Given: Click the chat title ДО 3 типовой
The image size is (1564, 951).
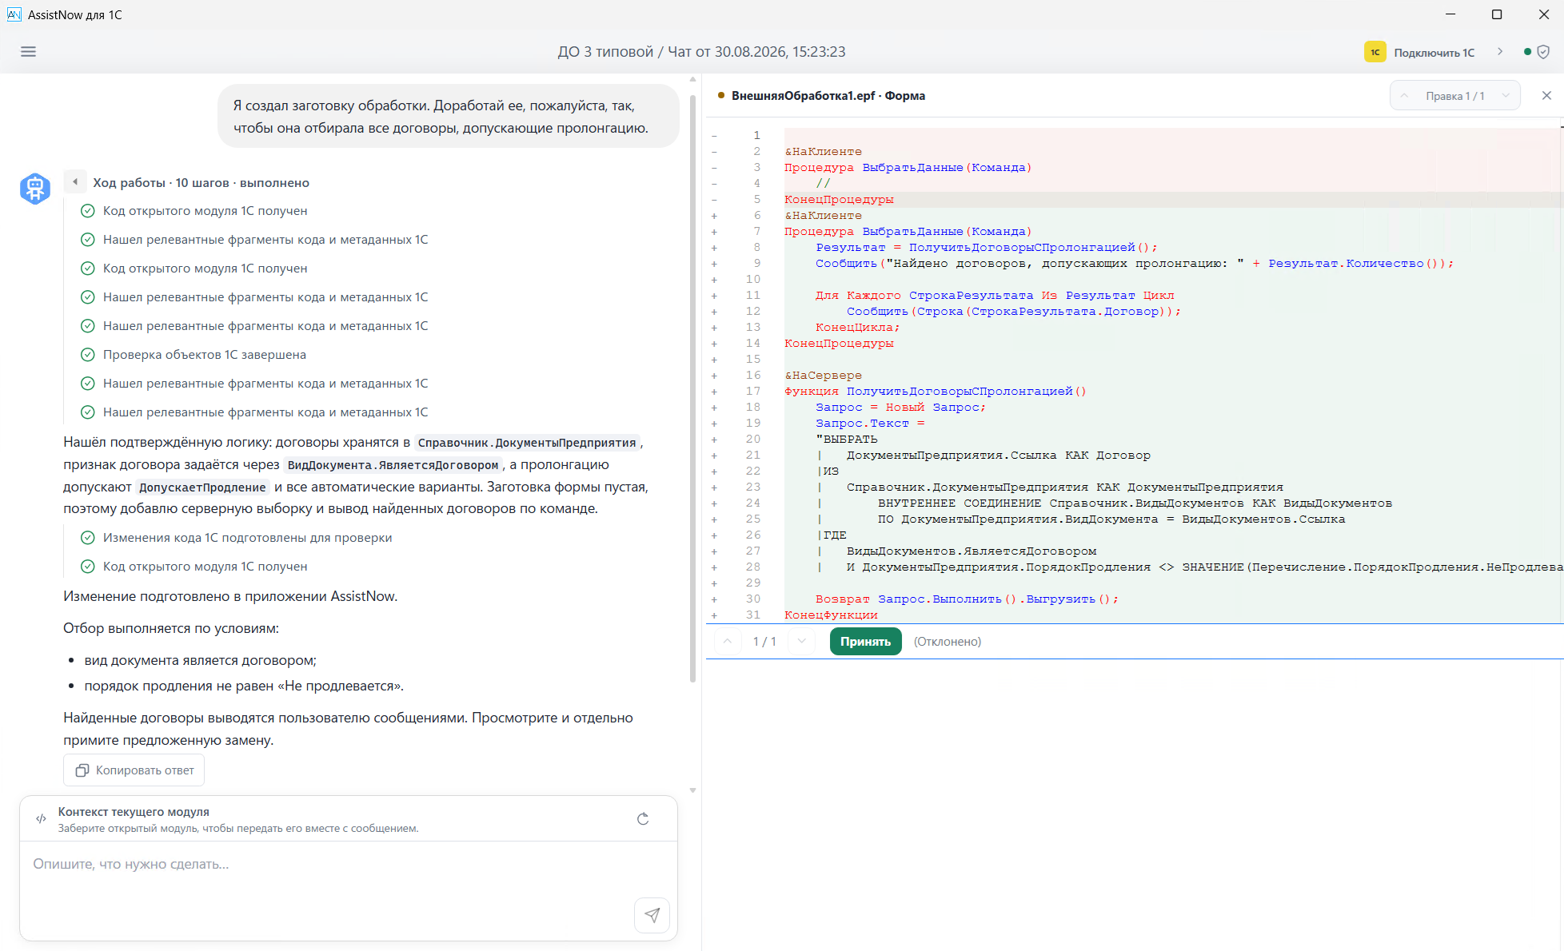Looking at the screenshot, I should pos(605,52).
